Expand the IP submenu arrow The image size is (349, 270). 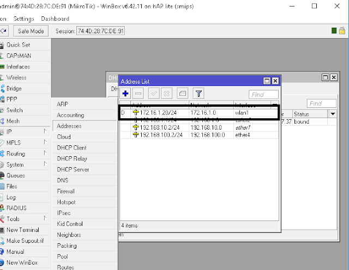click(x=45, y=131)
